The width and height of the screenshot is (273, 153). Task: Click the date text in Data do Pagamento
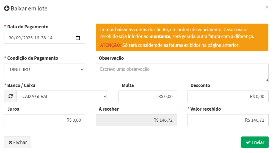click(30, 38)
